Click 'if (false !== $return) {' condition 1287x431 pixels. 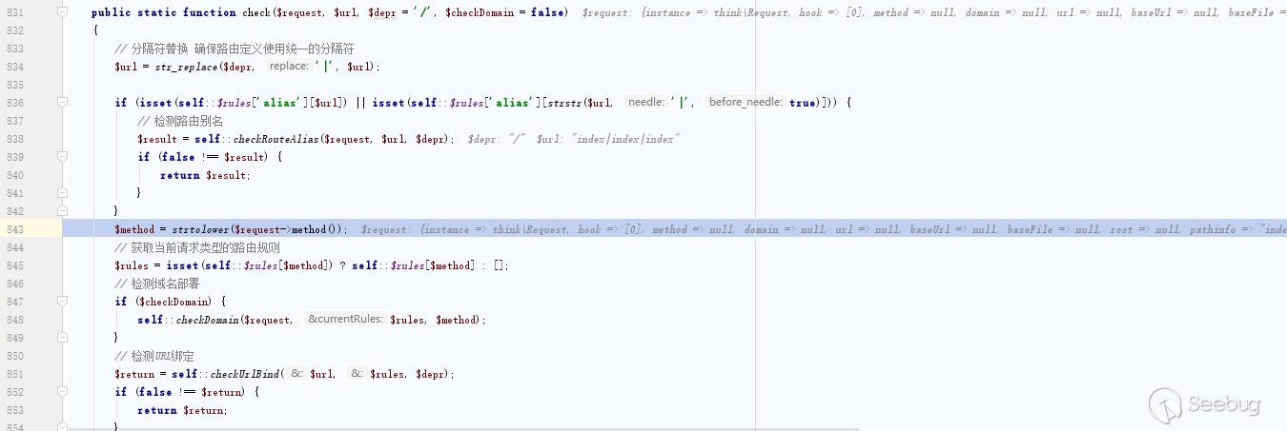click(x=187, y=392)
